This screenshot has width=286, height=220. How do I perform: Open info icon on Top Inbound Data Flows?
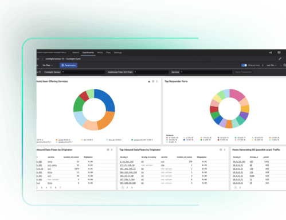tap(221, 150)
